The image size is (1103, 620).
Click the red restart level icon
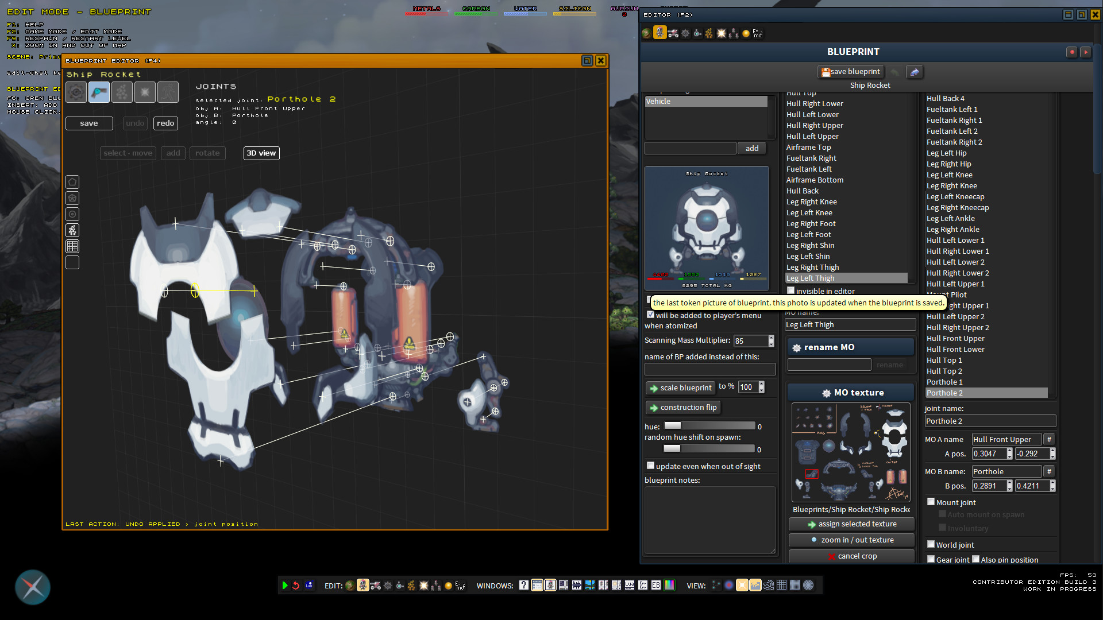(x=296, y=586)
